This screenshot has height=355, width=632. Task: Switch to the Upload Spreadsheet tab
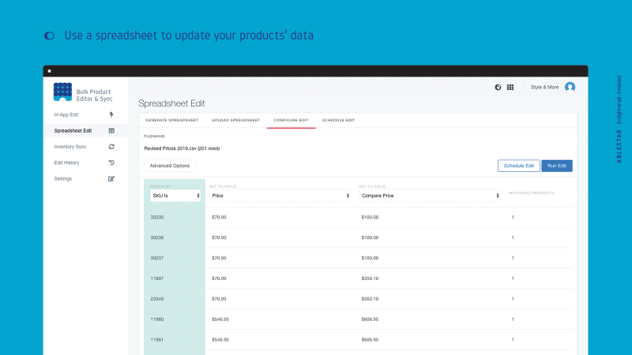point(235,121)
